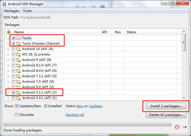Click the SDK path text D:\xsj\Android\sdk
191x136 pixels.
pos(35,17)
